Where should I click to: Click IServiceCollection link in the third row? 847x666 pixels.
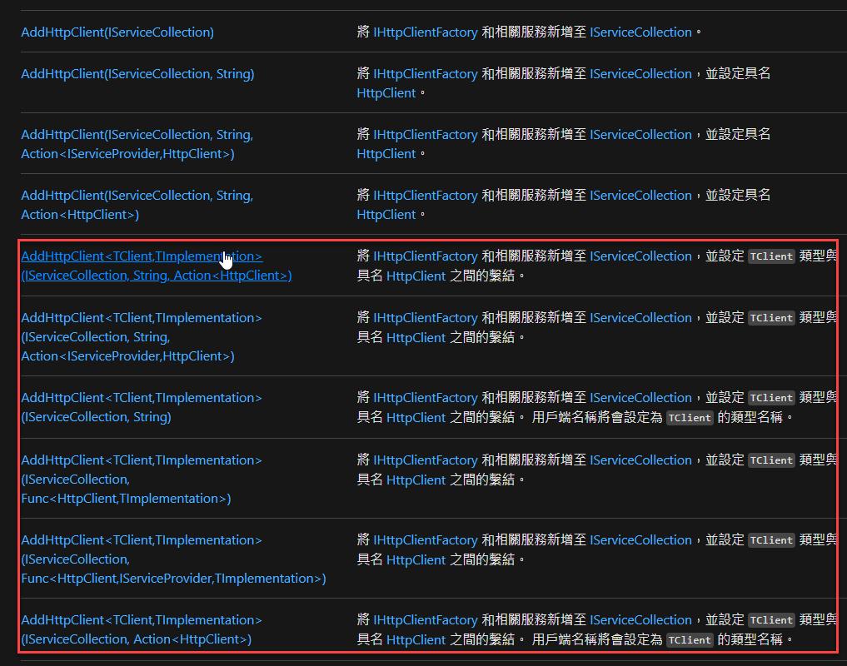point(640,134)
